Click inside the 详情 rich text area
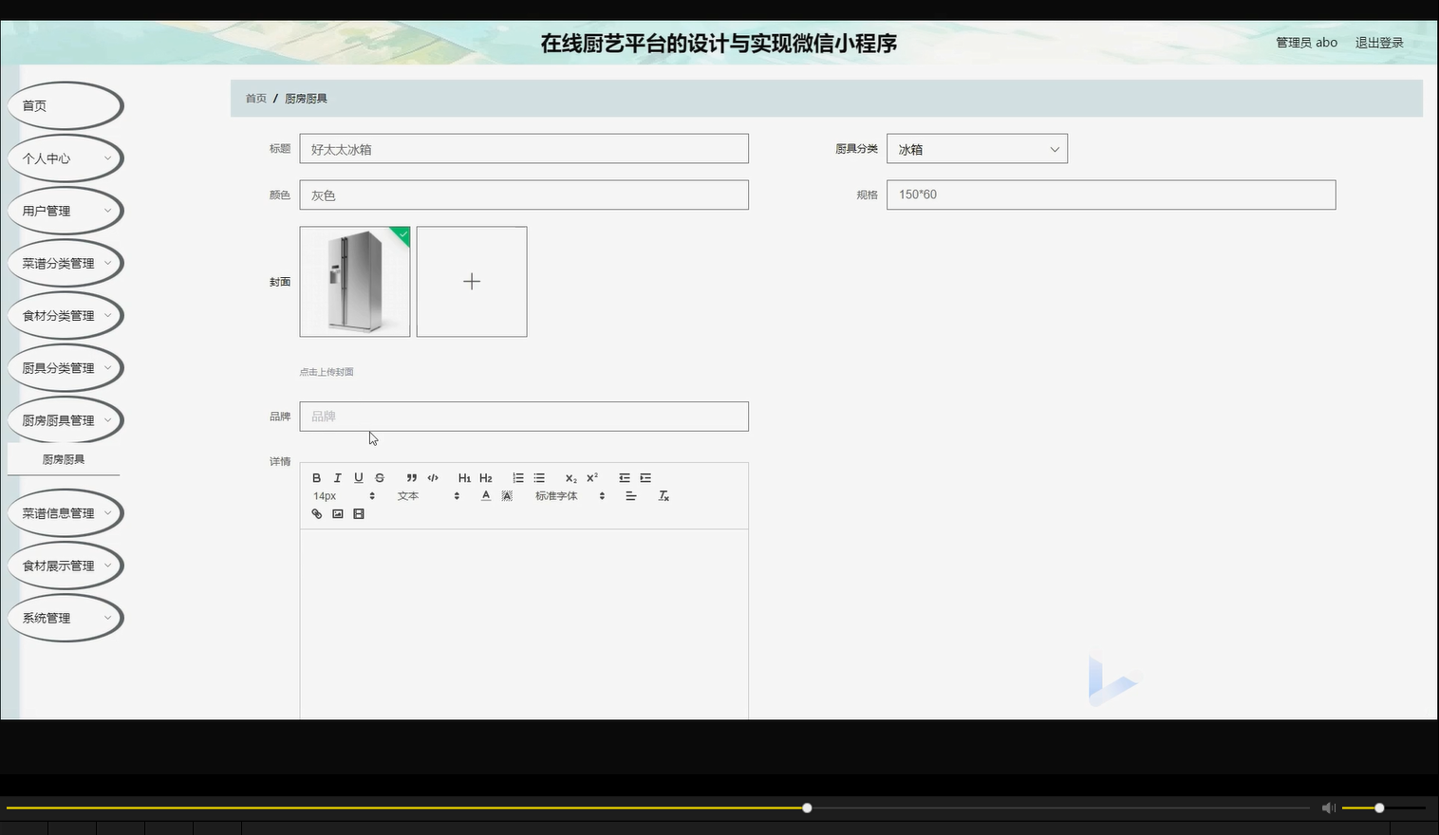Image resolution: width=1439 pixels, height=835 pixels. pyautogui.click(x=524, y=623)
